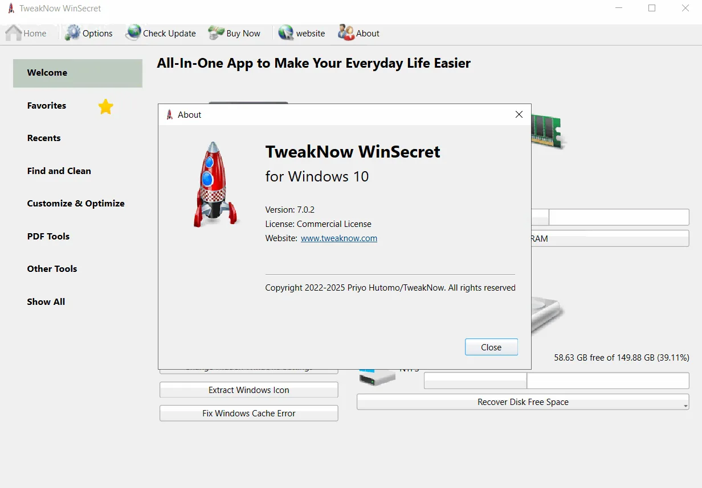The width and height of the screenshot is (702, 488).
Task: Open the www.tweaknow.com link
Action: tap(339, 238)
